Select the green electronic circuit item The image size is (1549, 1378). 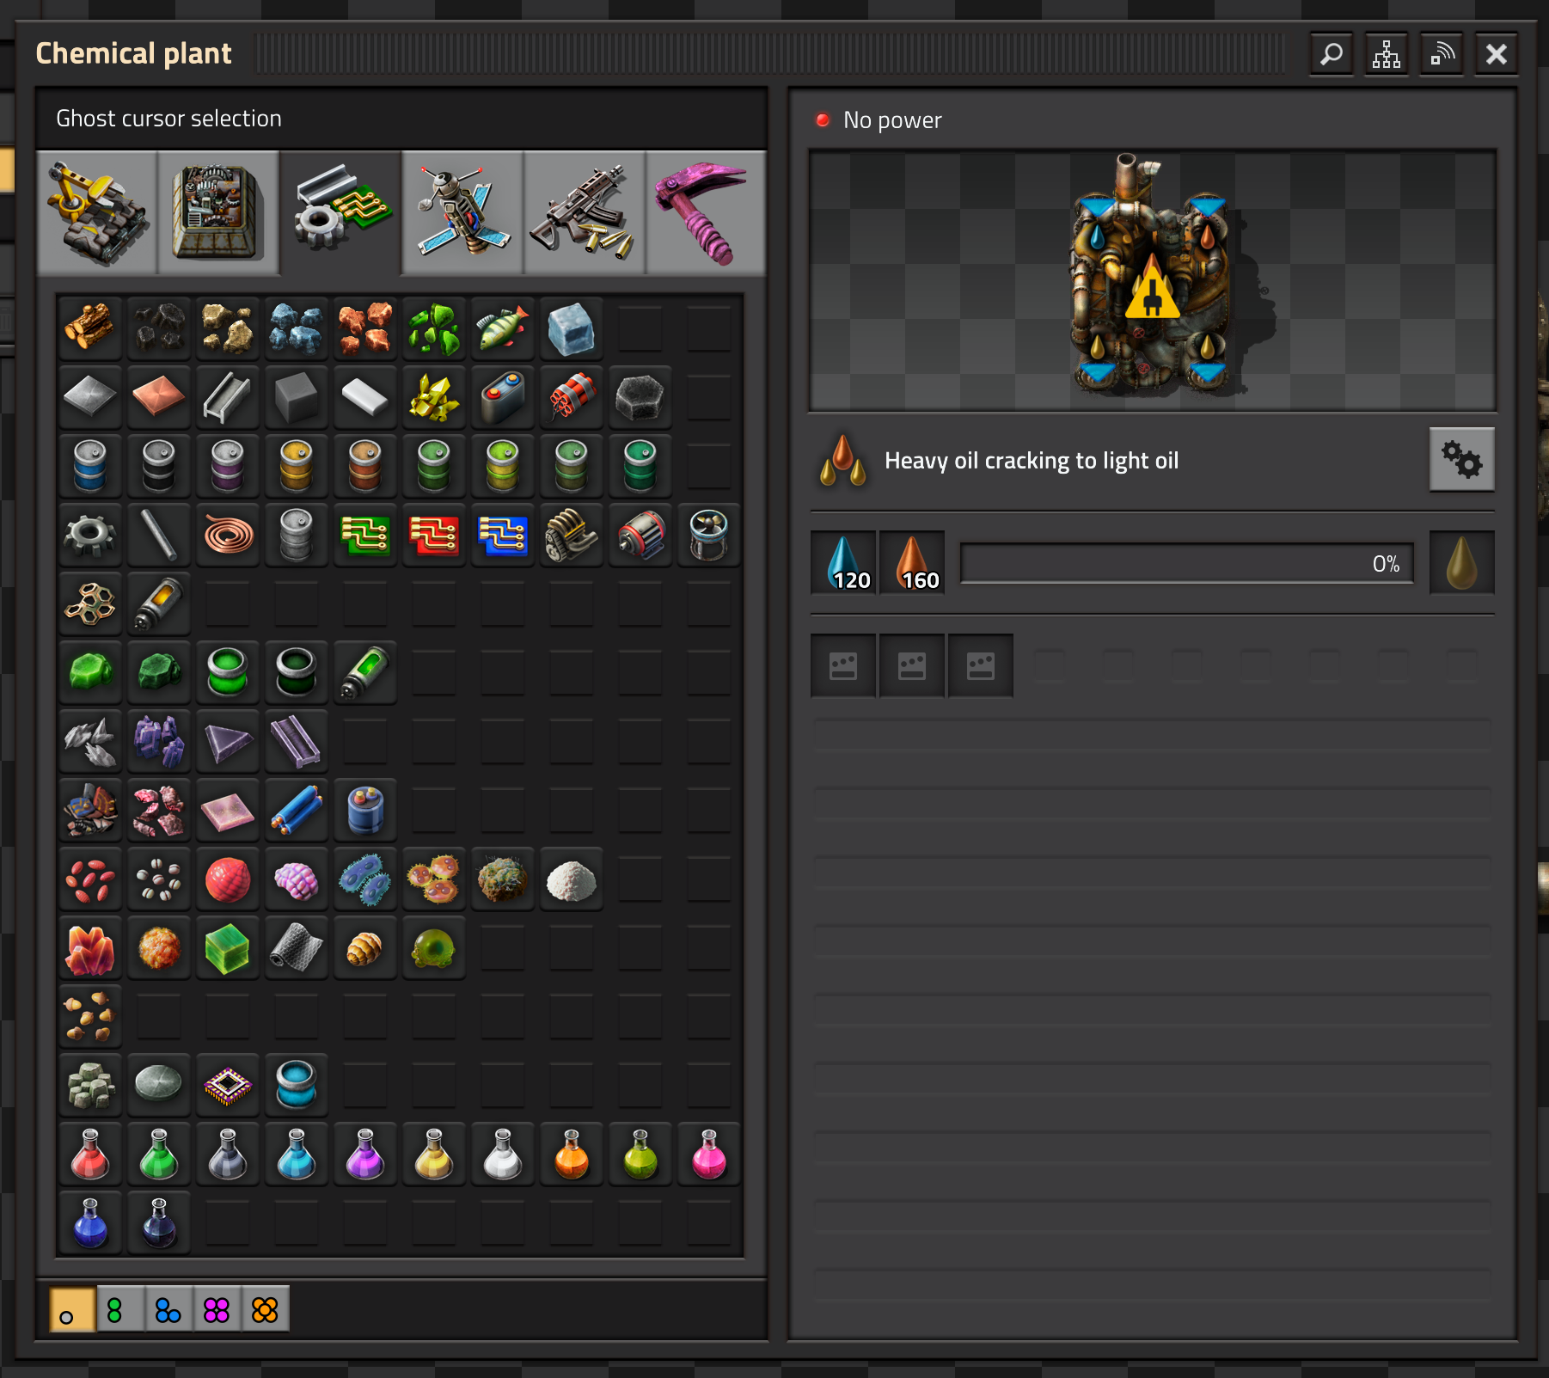(x=365, y=535)
